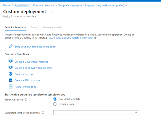The image size is (161, 121).
Task: Click the info icon beside Template source
Action: tap(26, 100)
